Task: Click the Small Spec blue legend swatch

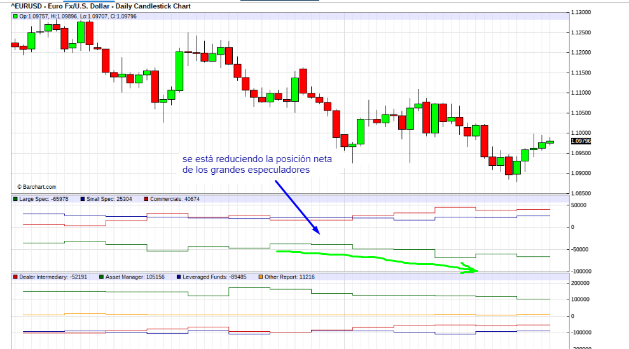Action: pyautogui.click(x=83, y=199)
